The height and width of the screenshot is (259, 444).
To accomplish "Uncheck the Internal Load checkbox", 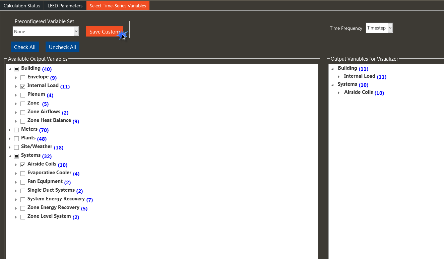I will 23,86.
